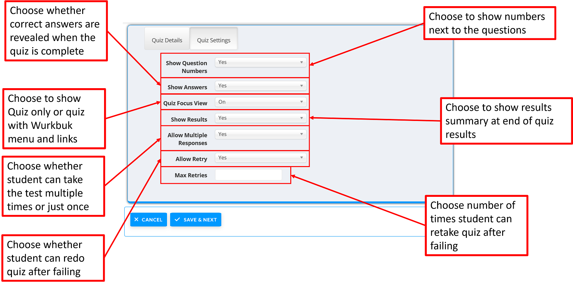Open the Allow Multiple Responses dropdown
Image resolution: width=573 pixels, height=285 pixels.
(x=260, y=134)
